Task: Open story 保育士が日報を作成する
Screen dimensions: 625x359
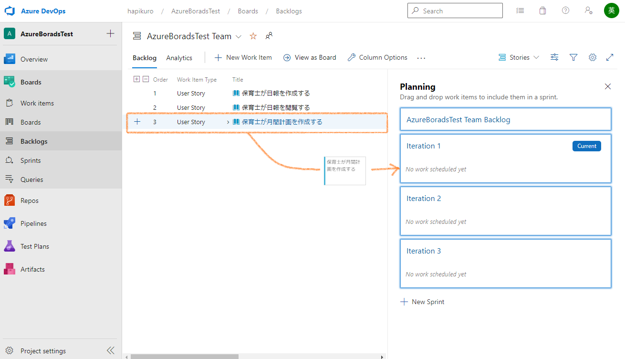Action: [x=276, y=94]
